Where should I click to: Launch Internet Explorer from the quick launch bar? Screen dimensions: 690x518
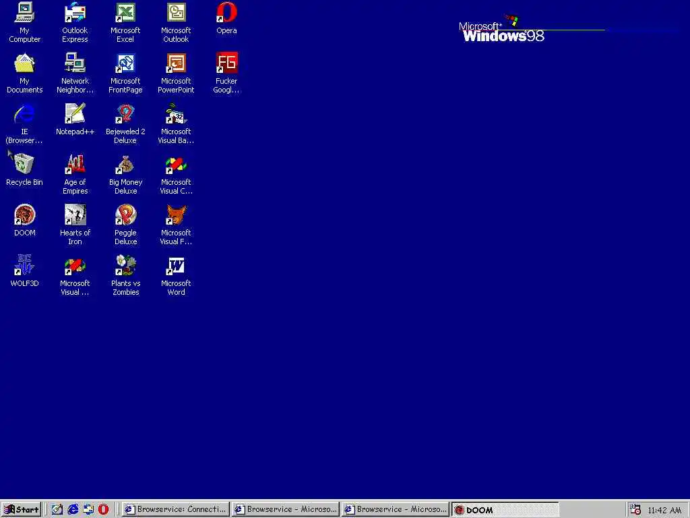coord(73,510)
